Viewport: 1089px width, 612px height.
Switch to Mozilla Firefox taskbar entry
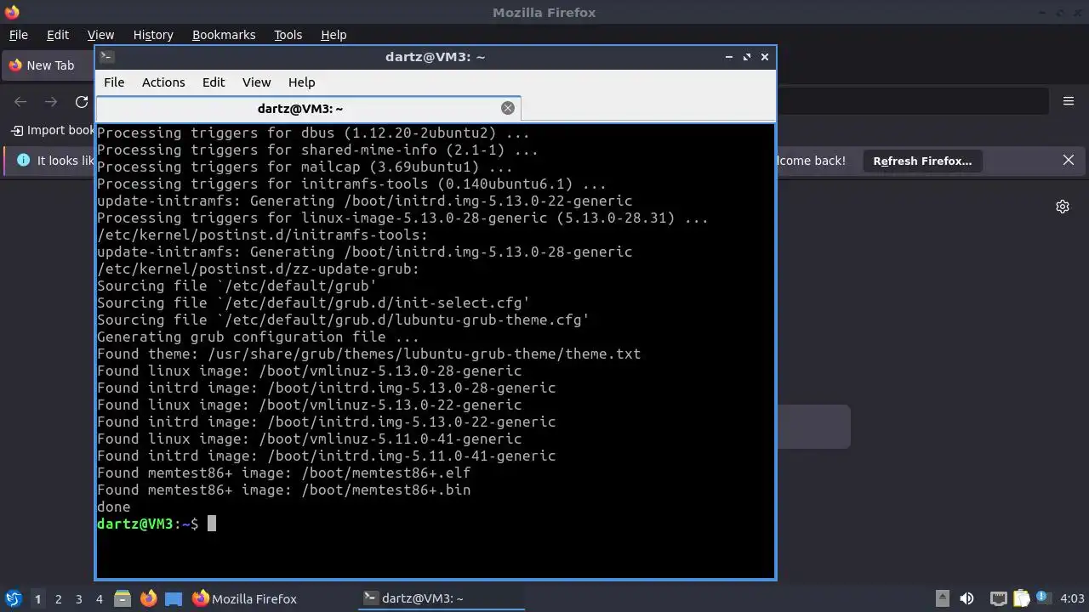click(x=245, y=599)
